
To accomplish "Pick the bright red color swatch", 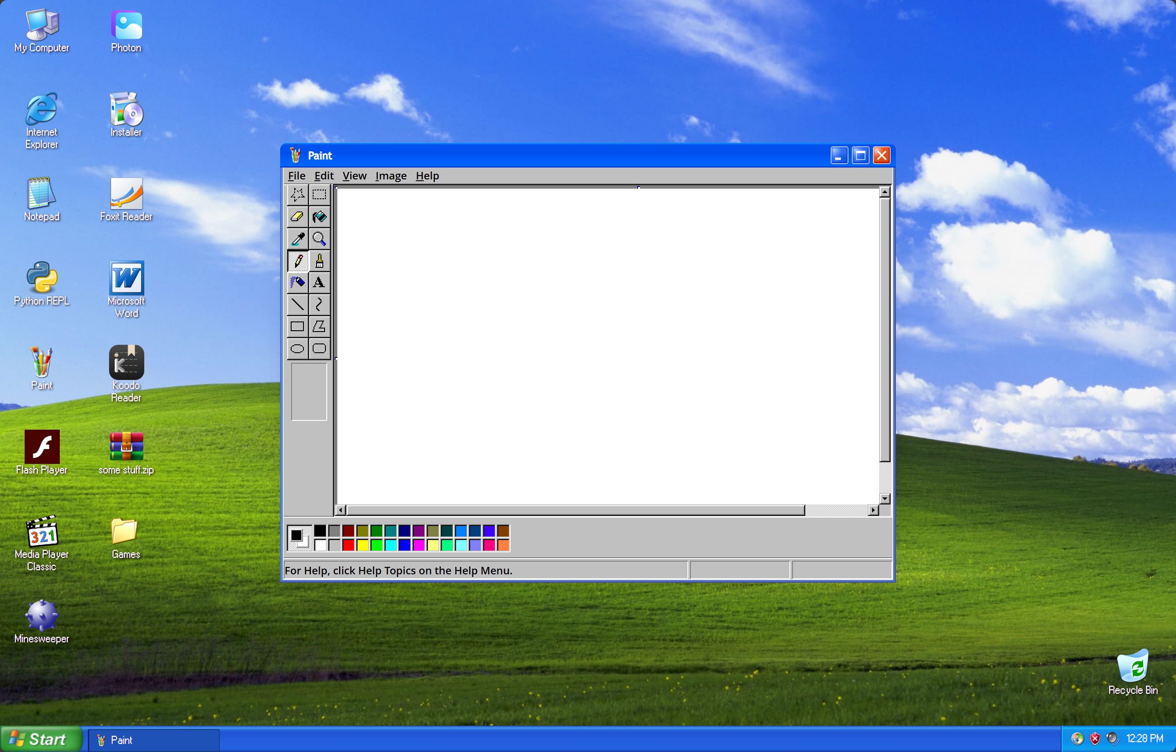I will click(x=348, y=545).
